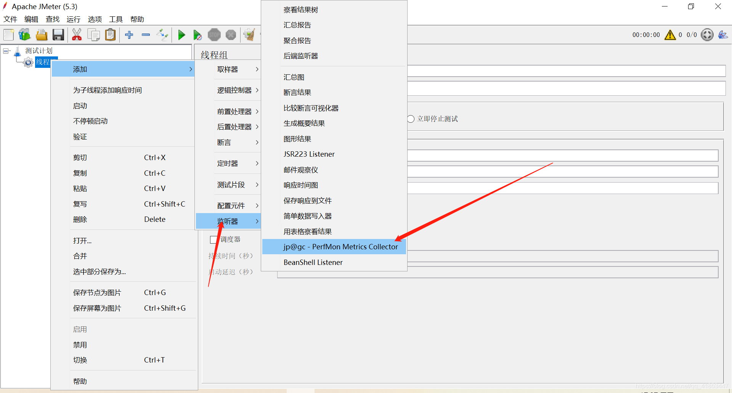This screenshot has width=732, height=393.
Task: Click the Clear broom icon
Action: pyautogui.click(x=249, y=35)
